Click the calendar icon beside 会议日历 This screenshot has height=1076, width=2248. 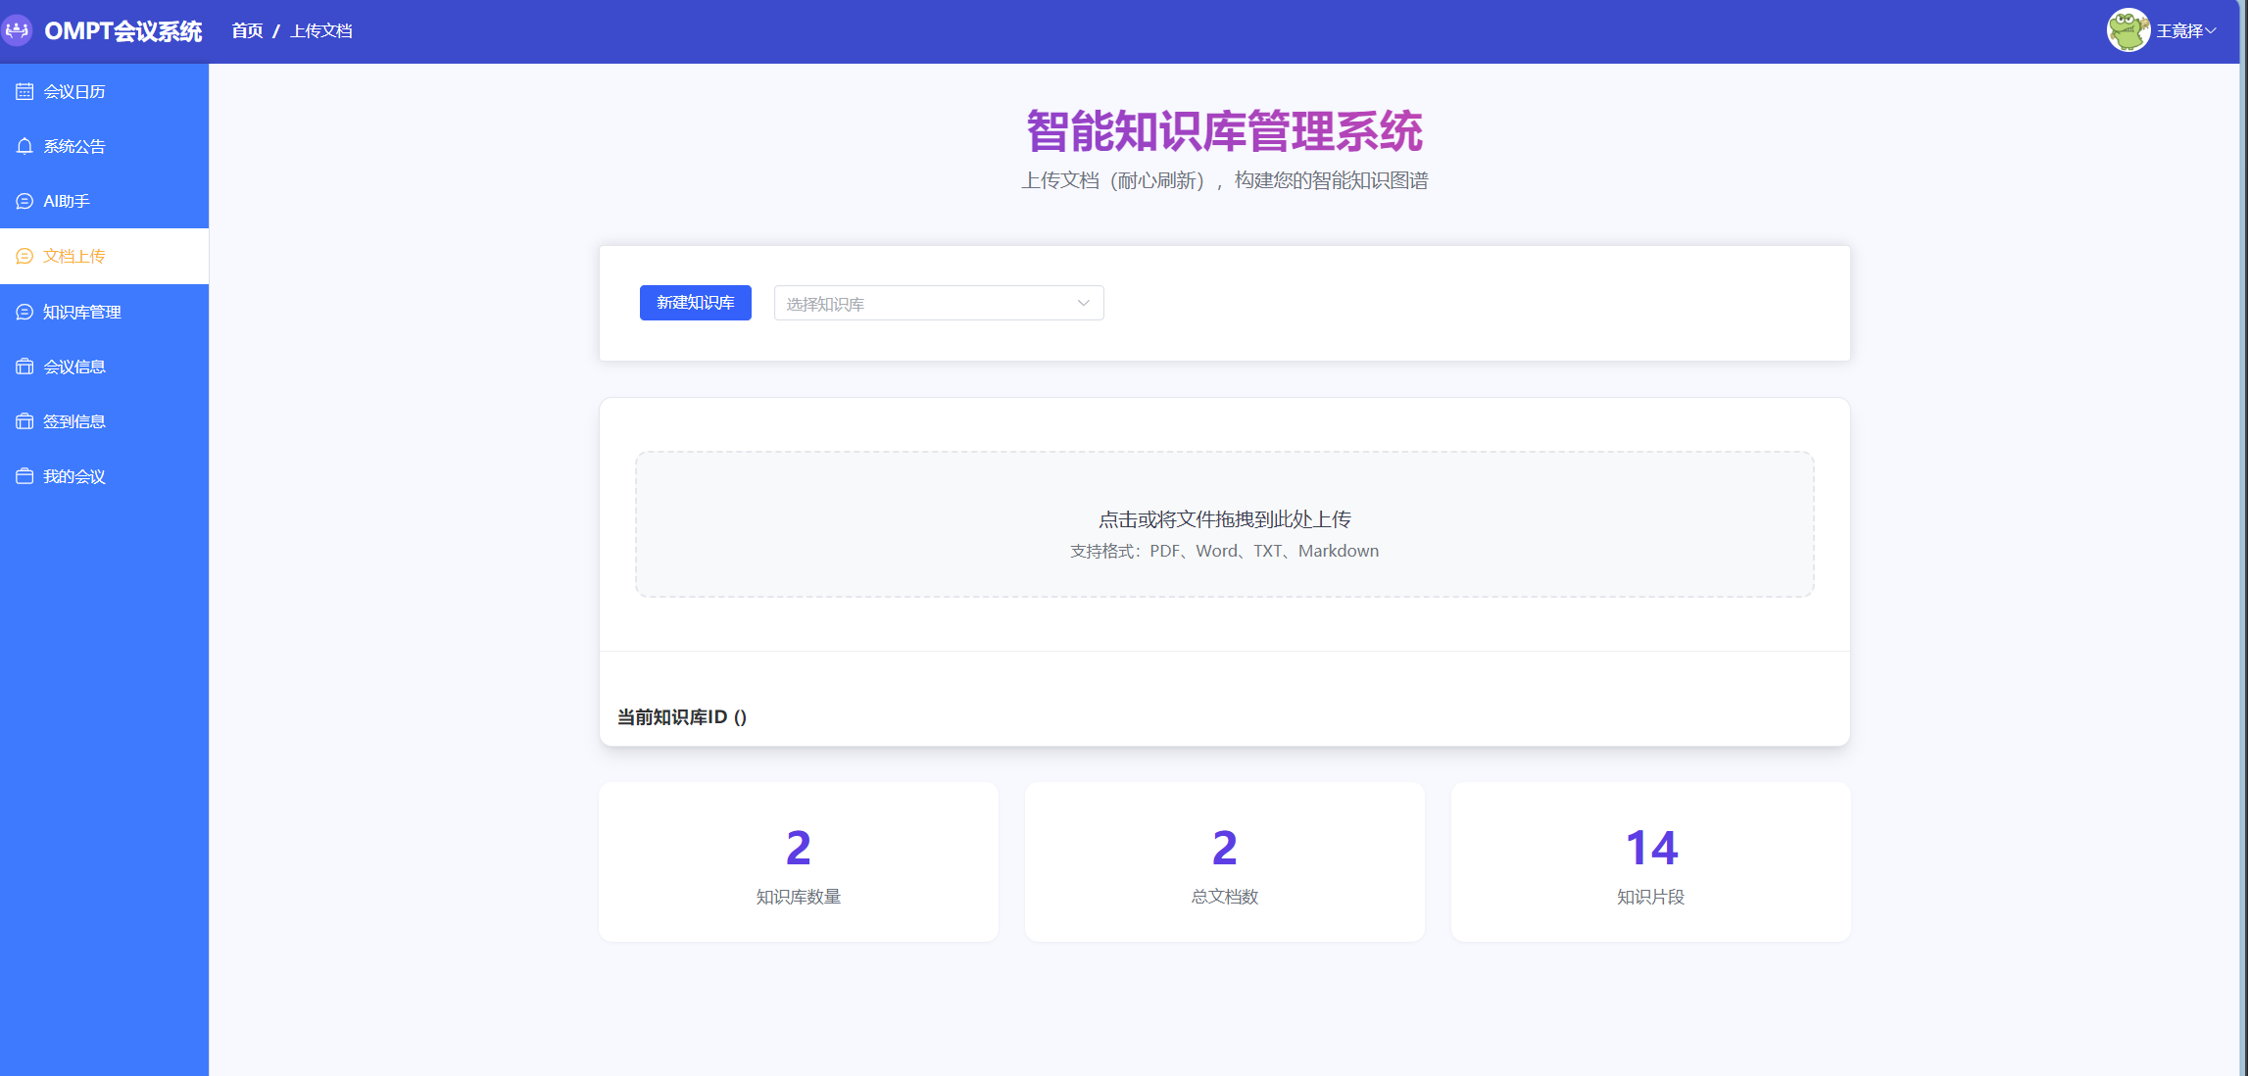[24, 91]
